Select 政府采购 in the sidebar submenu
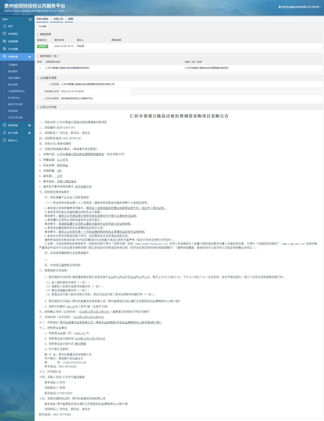 (13, 85)
